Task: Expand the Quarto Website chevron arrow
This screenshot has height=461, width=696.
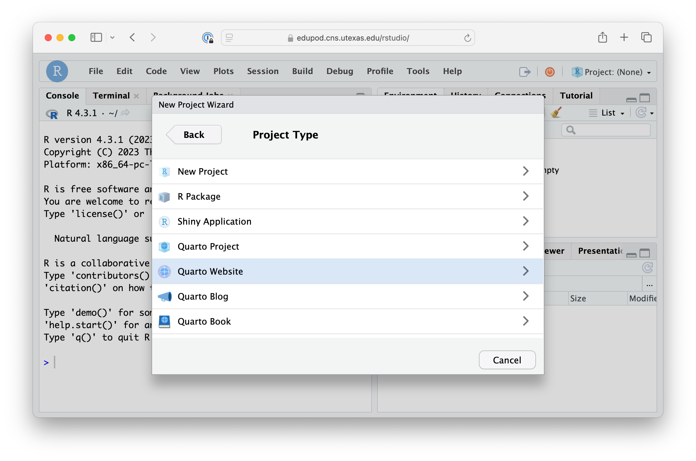Action: [x=525, y=271]
